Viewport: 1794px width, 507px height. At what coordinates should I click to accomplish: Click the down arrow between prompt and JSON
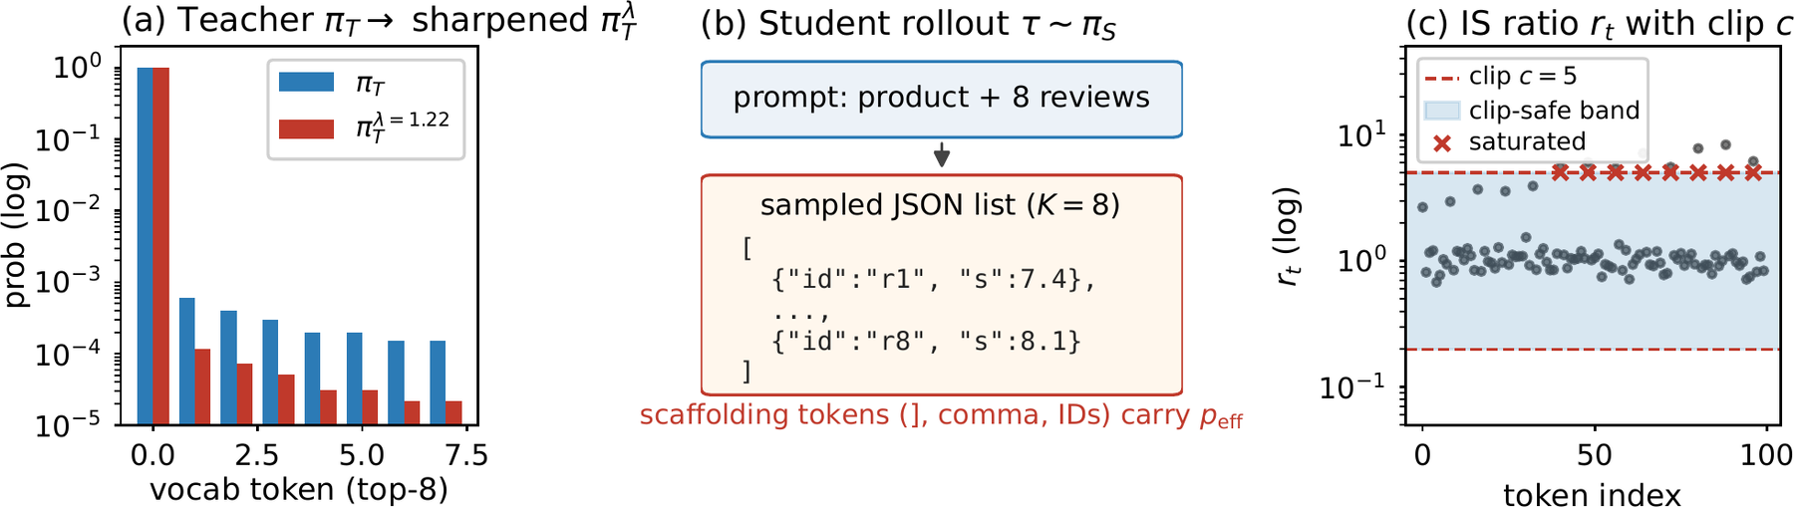pos(941,155)
